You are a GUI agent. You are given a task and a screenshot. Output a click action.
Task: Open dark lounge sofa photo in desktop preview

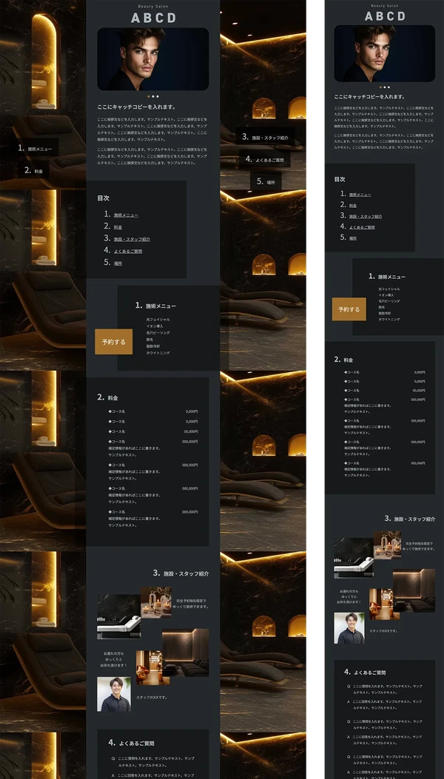[x=186, y=652]
